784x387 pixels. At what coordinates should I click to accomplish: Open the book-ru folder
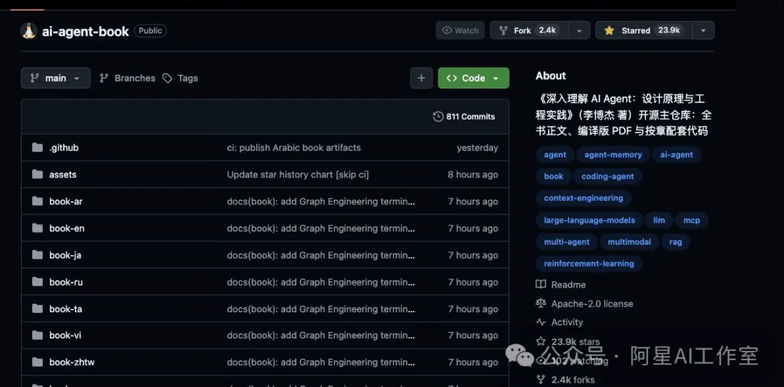pos(66,282)
